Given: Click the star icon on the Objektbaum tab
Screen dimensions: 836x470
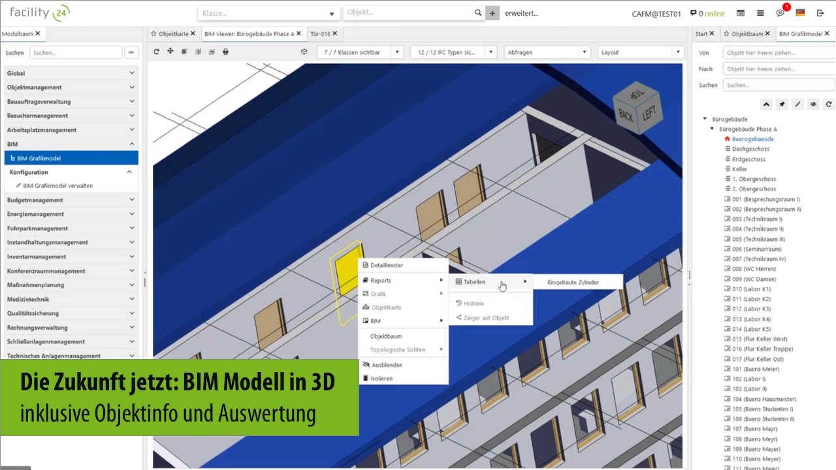Looking at the screenshot, I should [x=725, y=33].
